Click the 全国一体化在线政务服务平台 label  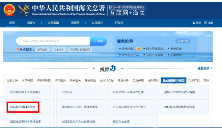[127, 7]
